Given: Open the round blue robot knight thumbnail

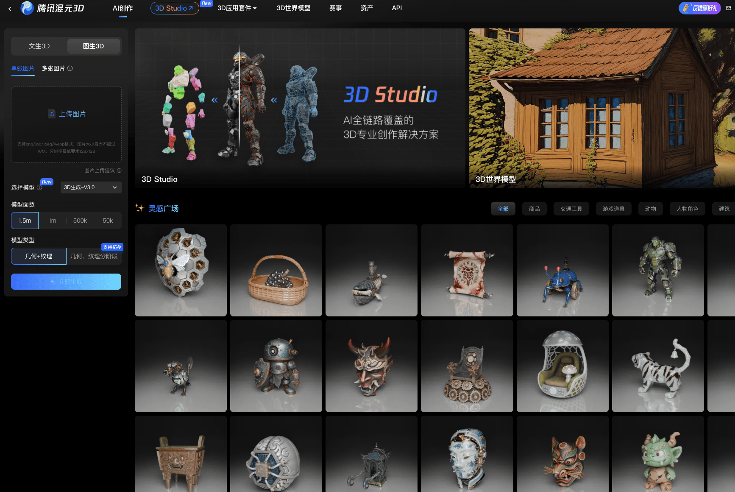Looking at the screenshot, I should click(x=276, y=366).
